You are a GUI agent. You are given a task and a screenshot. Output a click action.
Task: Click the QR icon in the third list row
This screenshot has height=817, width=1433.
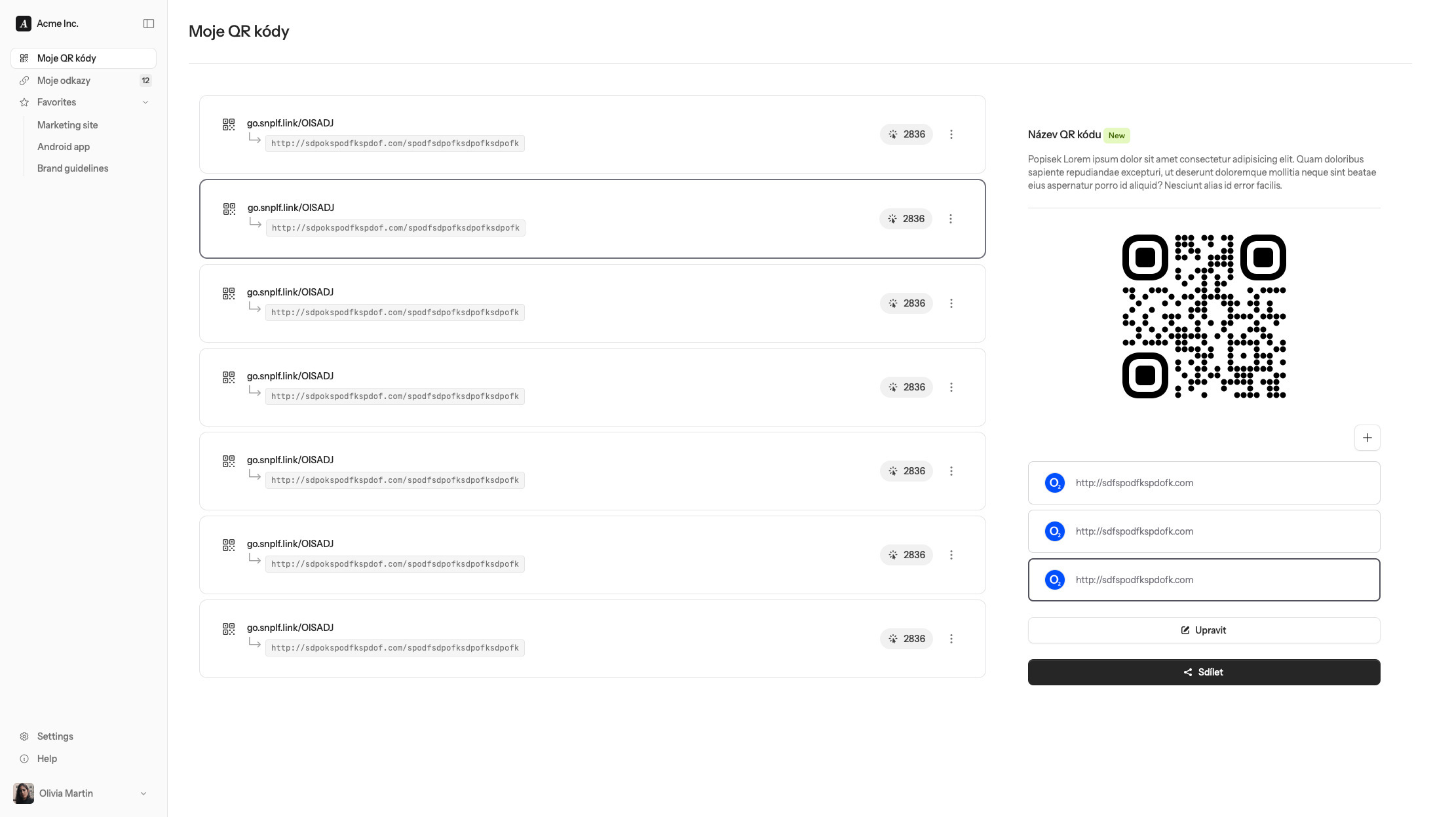[x=229, y=294]
